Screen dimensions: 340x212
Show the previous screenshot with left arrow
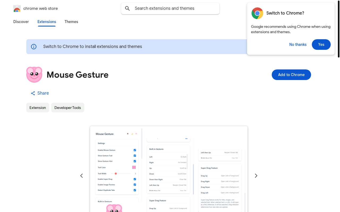click(82, 176)
